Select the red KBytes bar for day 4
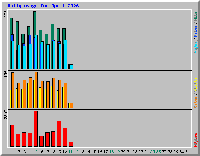Viewport: 200px width, 156px height. coord(30,140)
